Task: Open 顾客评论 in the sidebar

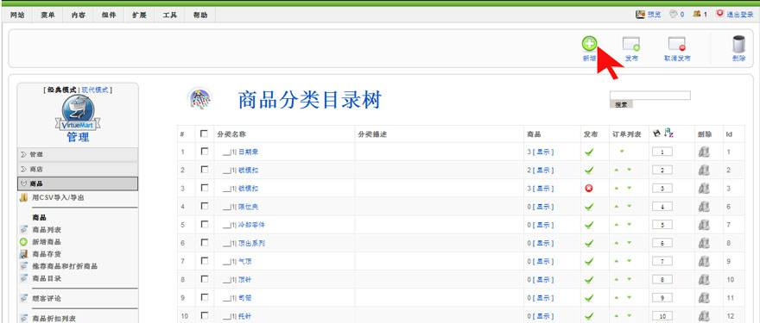Action: coord(47,298)
